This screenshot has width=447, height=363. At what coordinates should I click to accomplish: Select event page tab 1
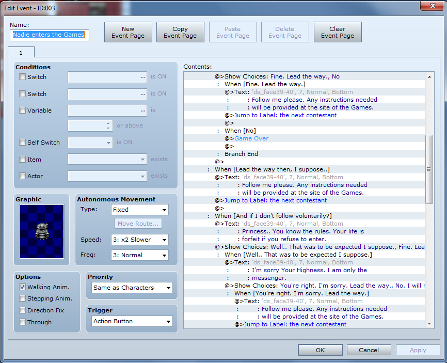coord(21,53)
